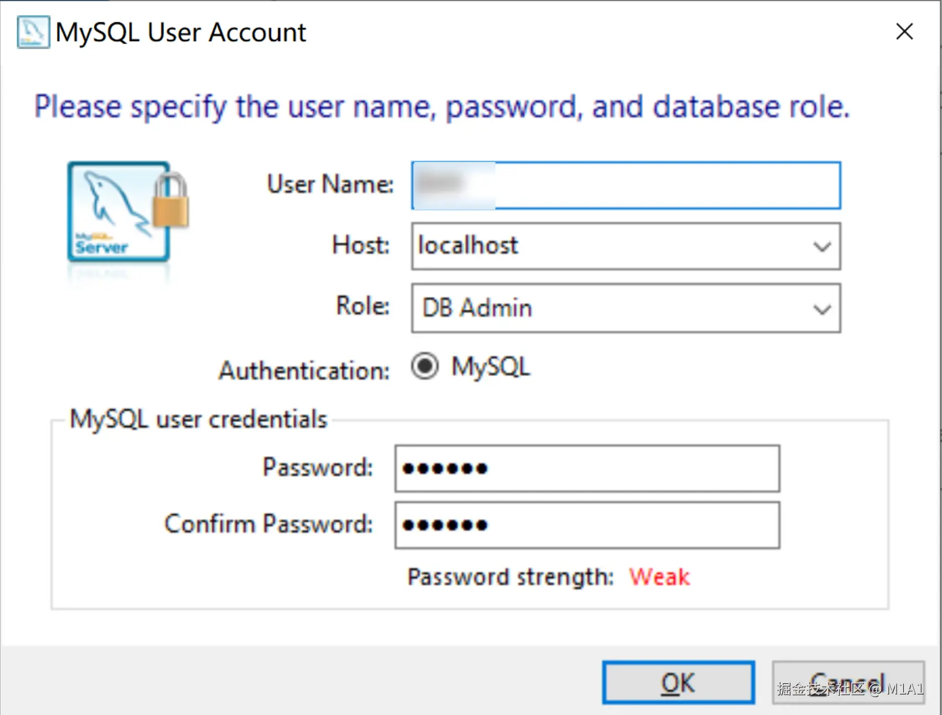Click the title bar MySQL dialog icon

(x=33, y=32)
